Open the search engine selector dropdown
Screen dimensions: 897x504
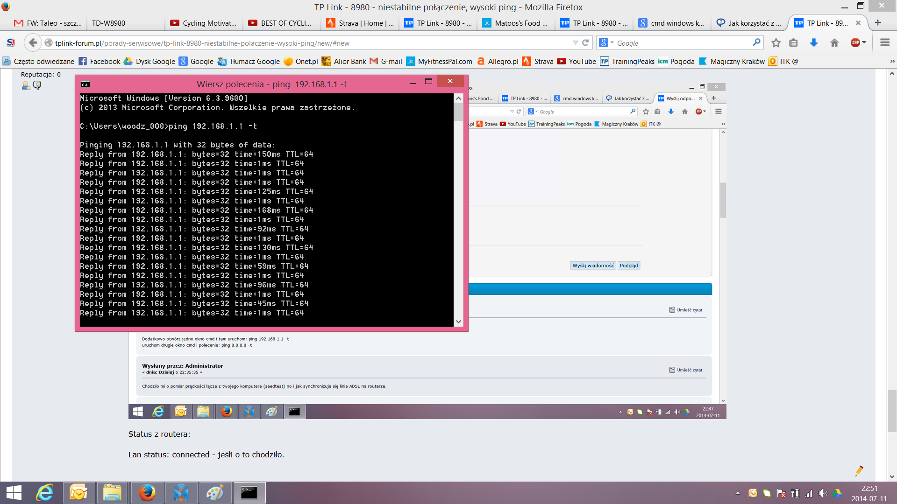point(606,43)
